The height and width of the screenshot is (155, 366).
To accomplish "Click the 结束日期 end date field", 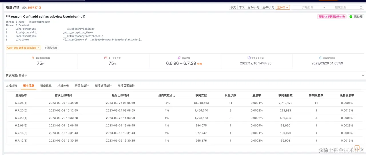I will (341, 7).
